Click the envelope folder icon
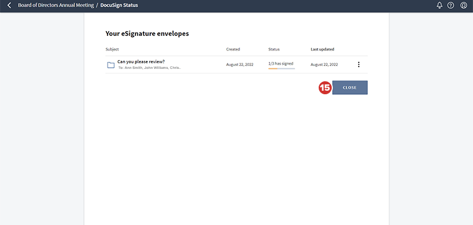This screenshot has height=225, width=473. 111,65
